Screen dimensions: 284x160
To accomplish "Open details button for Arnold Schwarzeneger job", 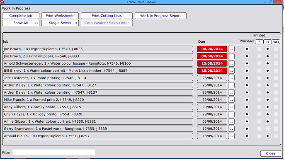I will point(231,63).
